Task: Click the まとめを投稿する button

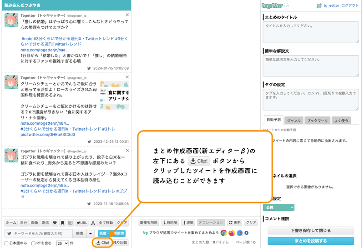Action: [x=310, y=241]
